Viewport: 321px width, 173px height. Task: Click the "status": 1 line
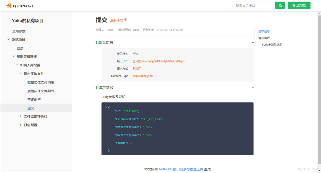point(123,143)
